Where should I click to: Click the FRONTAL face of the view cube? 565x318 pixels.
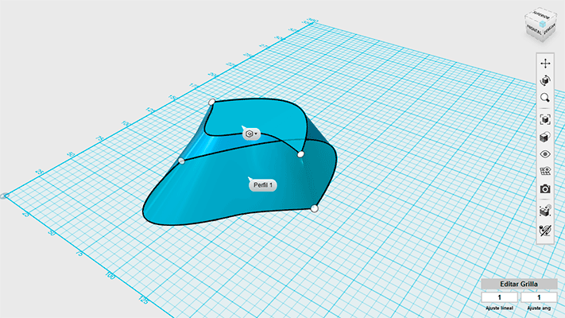click(534, 30)
